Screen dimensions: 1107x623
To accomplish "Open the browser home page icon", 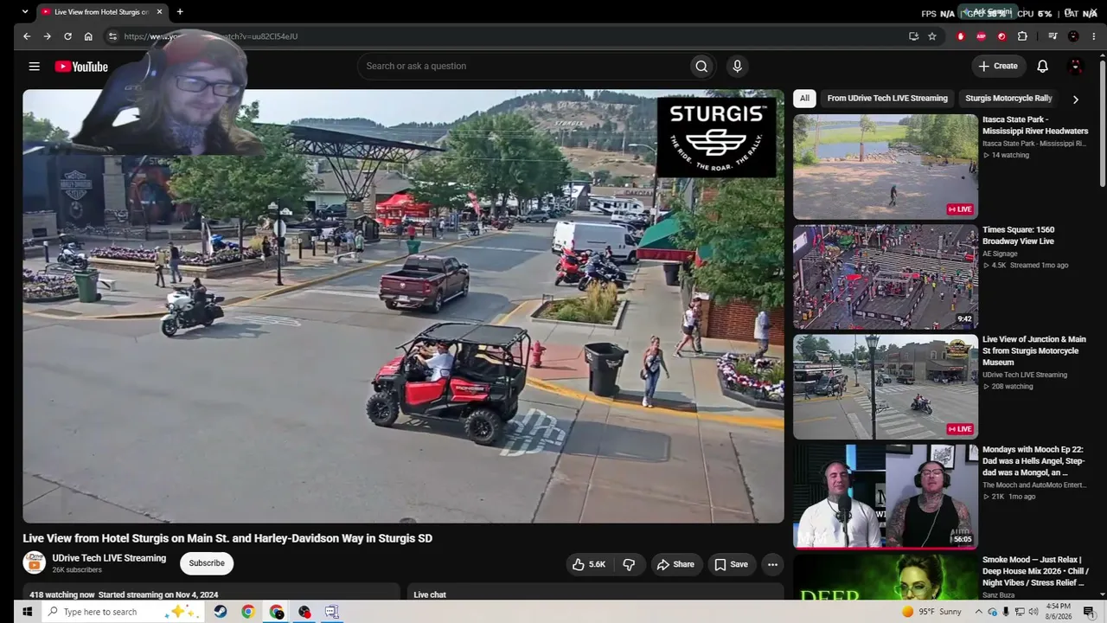I will point(88,36).
